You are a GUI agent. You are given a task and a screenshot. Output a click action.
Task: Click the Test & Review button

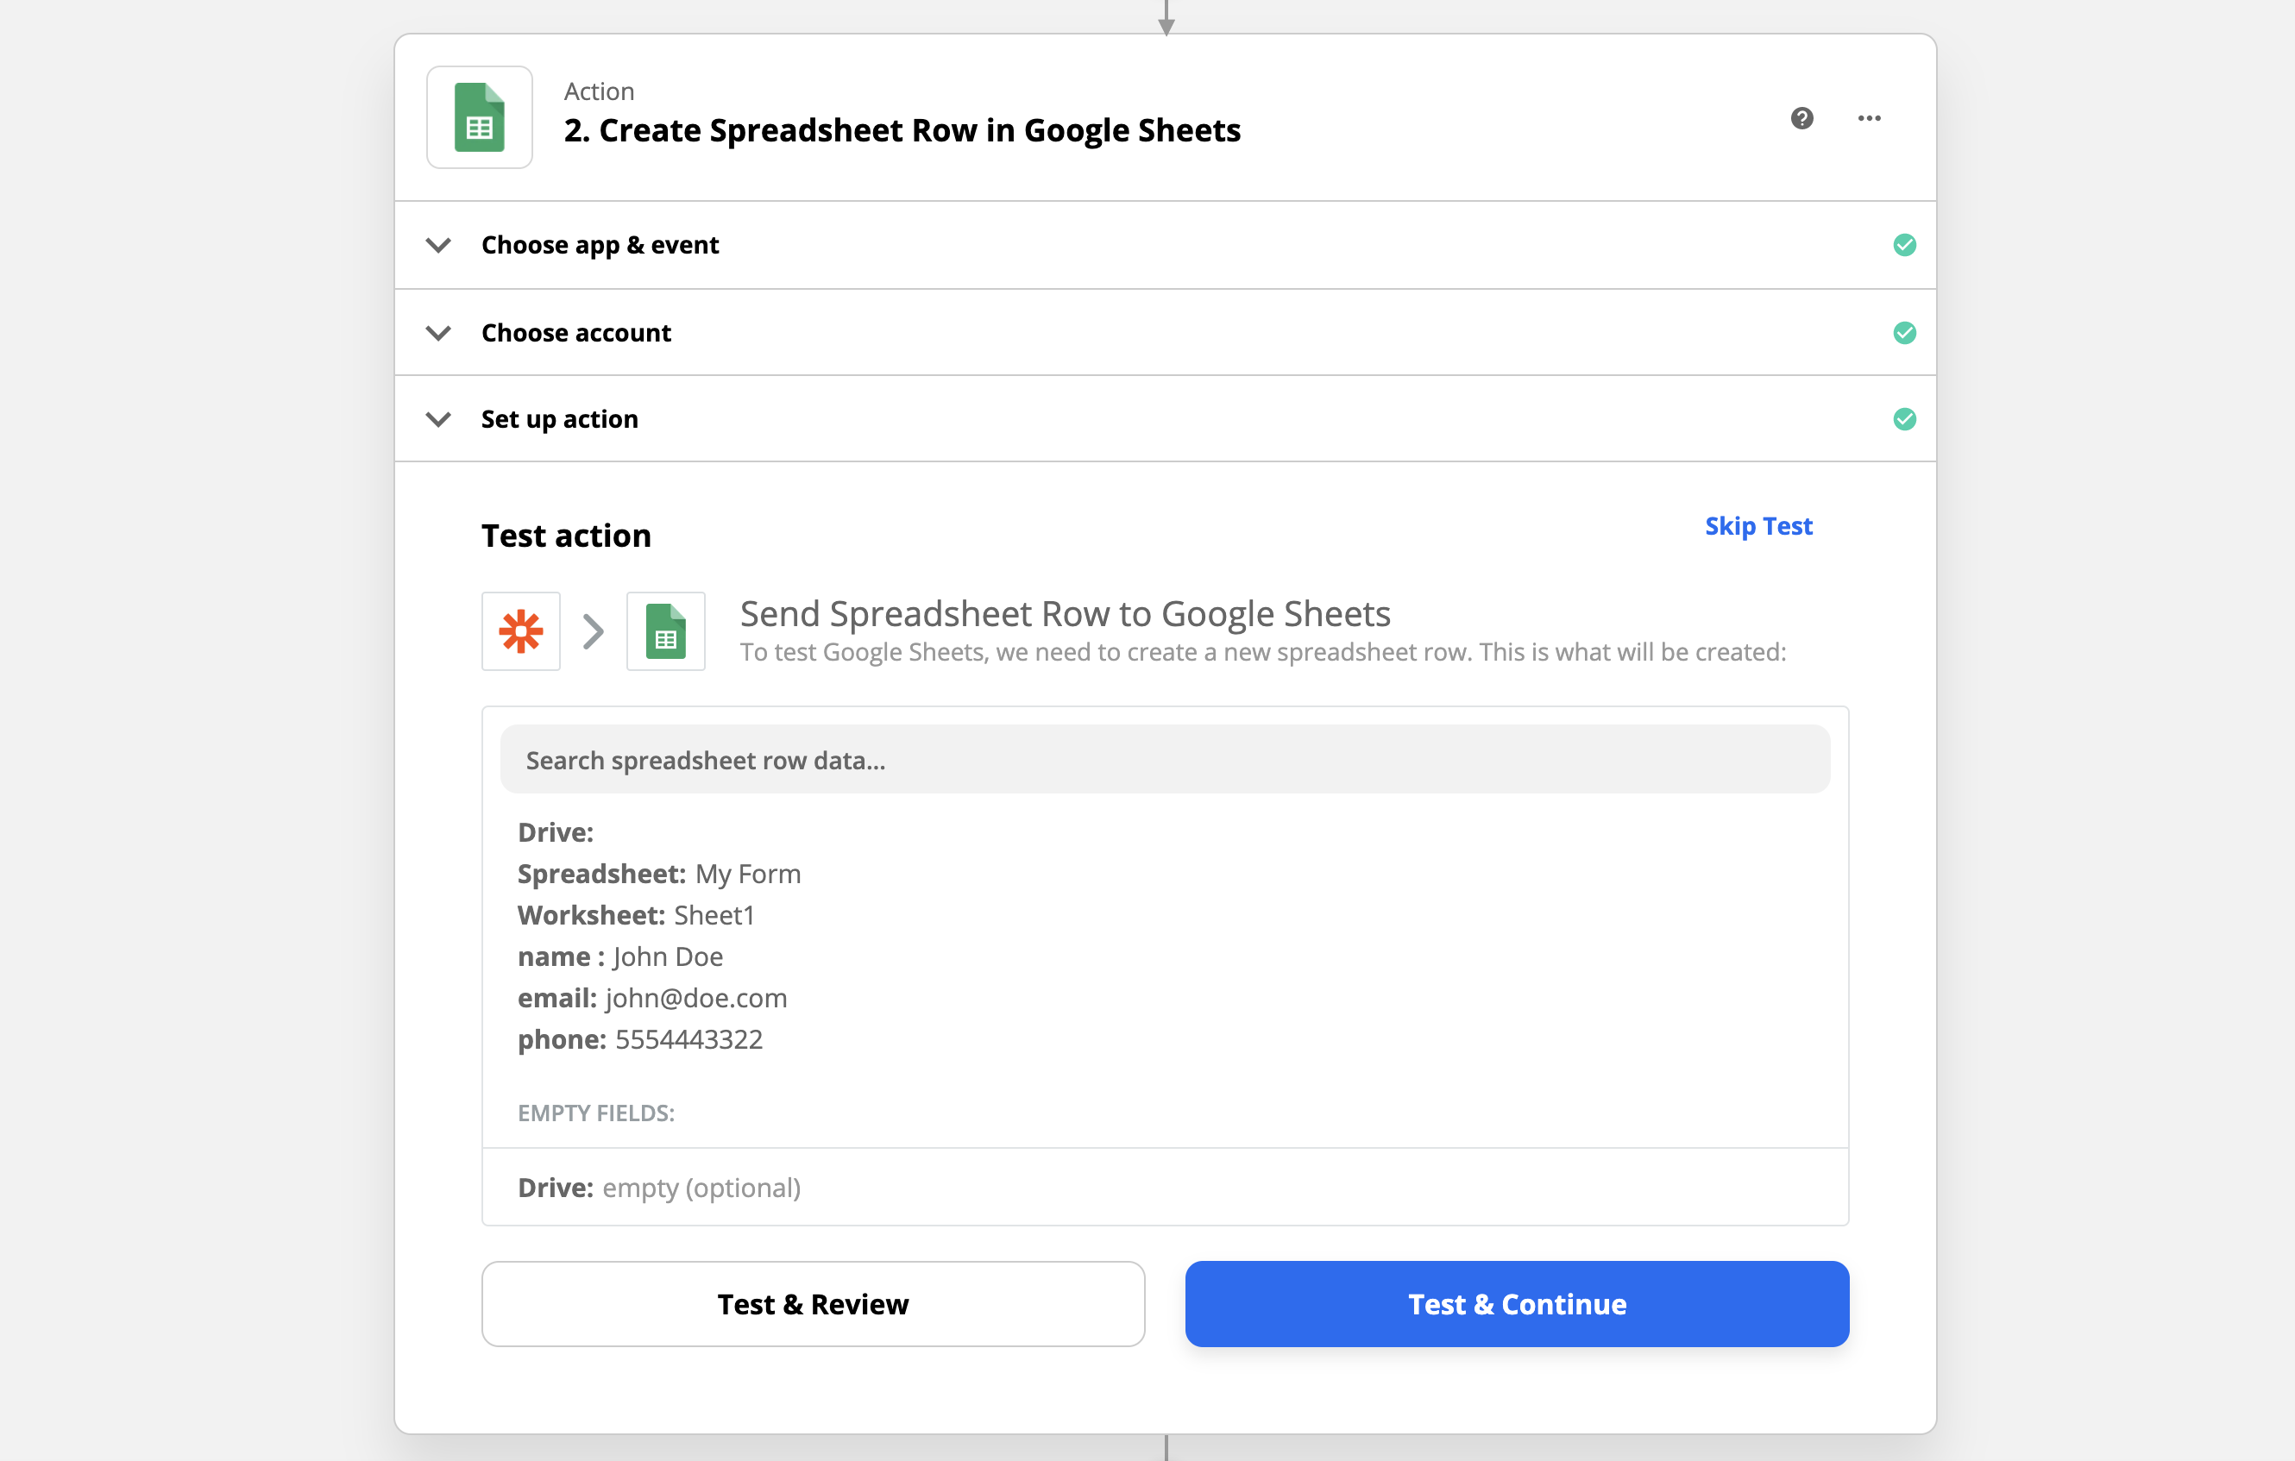tap(813, 1304)
